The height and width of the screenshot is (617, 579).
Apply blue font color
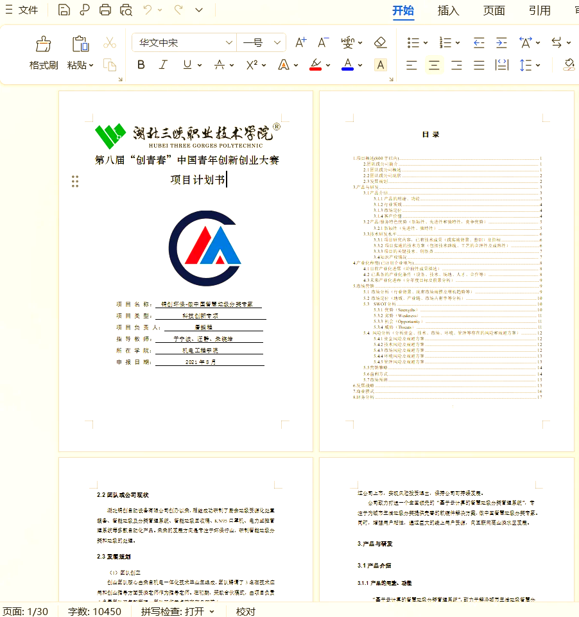click(x=347, y=65)
